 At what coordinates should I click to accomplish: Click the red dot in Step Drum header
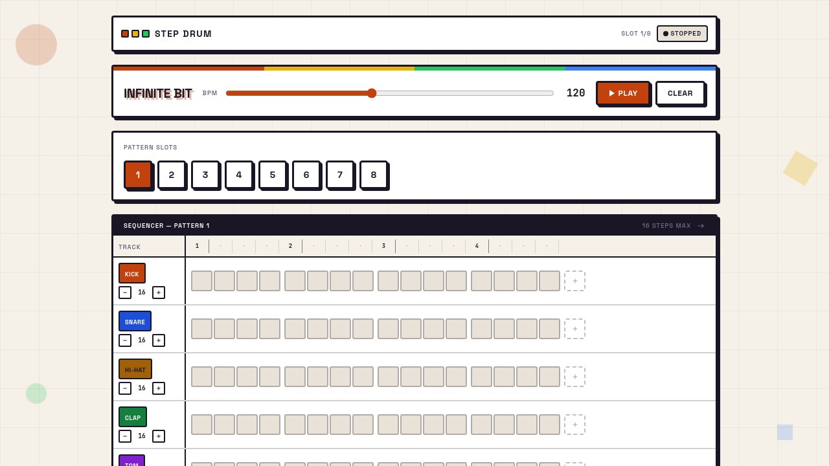click(x=125, y=34)
